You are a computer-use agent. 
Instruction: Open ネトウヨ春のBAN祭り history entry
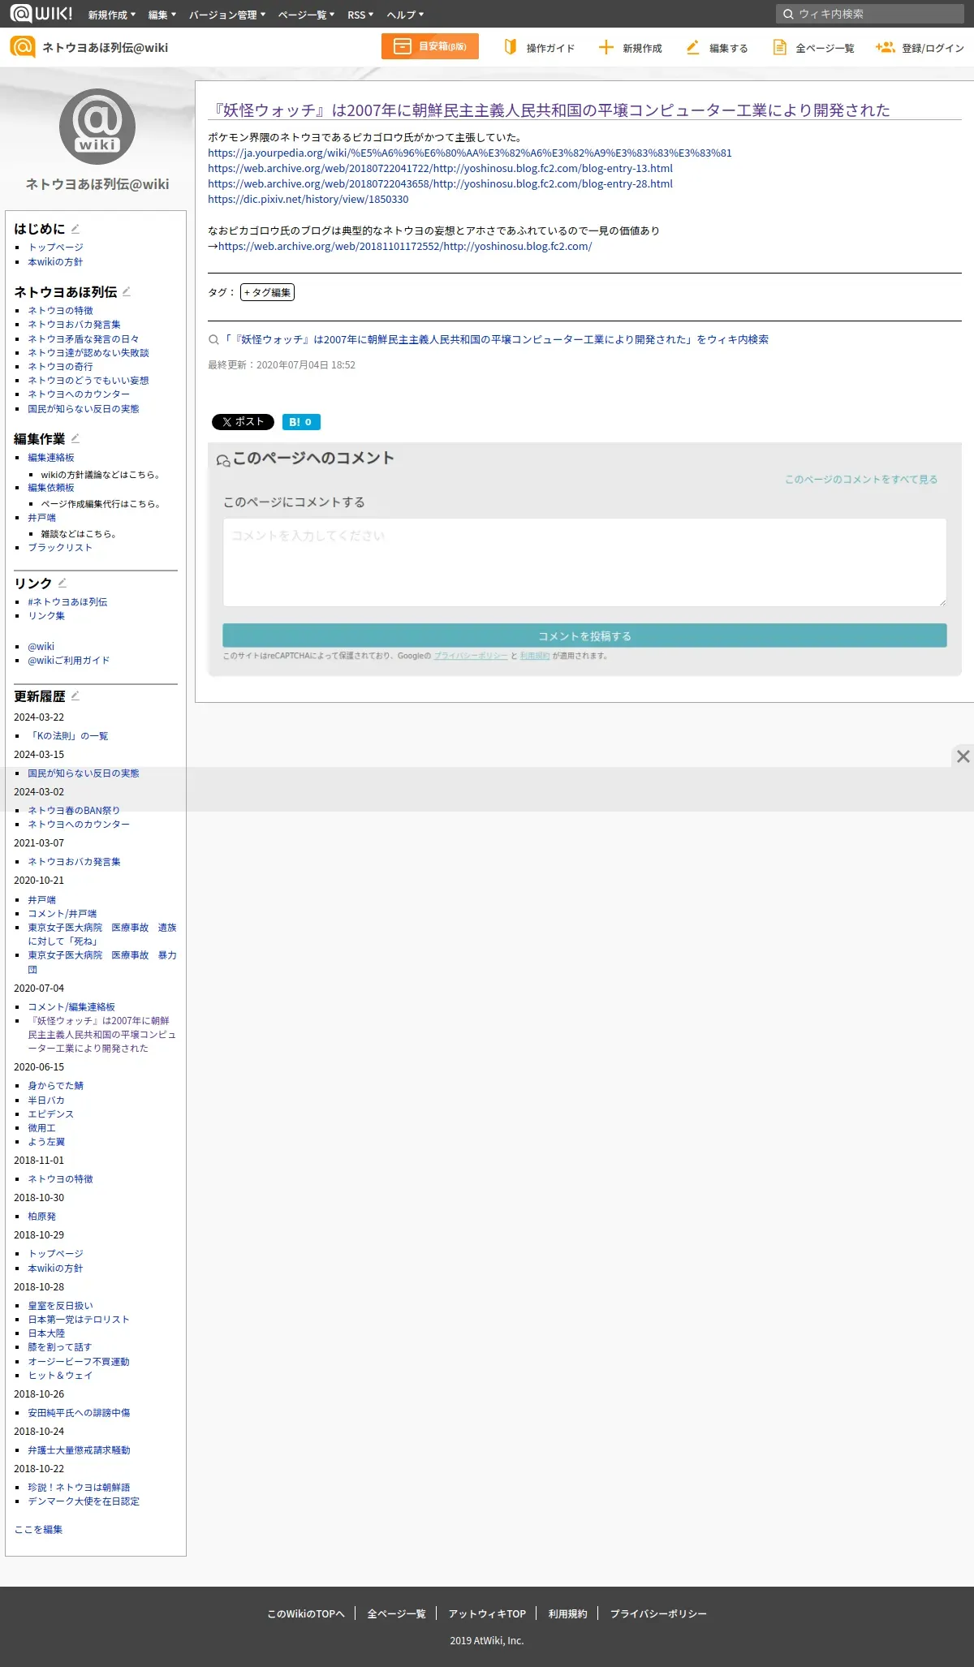coord(74,810)
